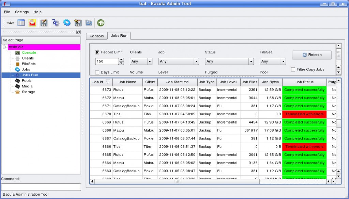Select the job 6673 Completed successfully cell
Image resolution: width=349 pixels, height=199 pixels.
coord(304,90)
